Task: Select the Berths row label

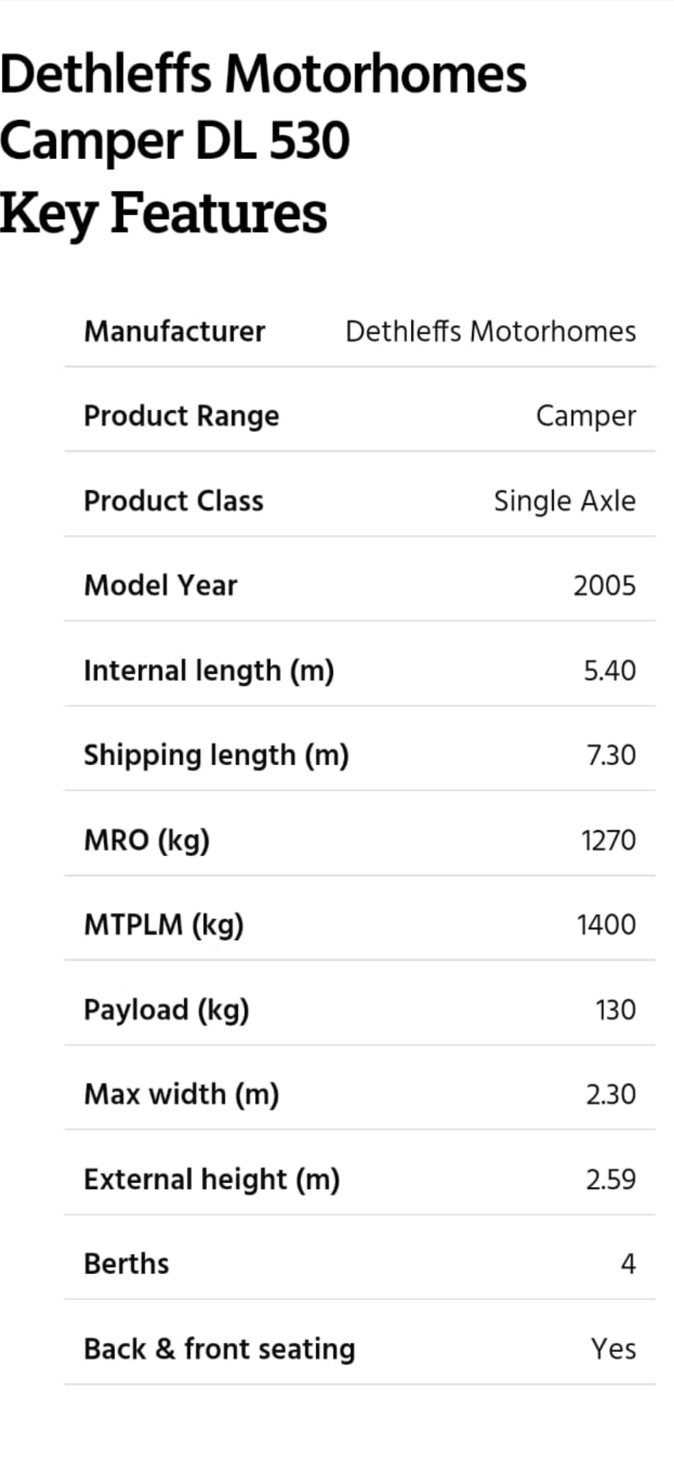Action: 127,1264
